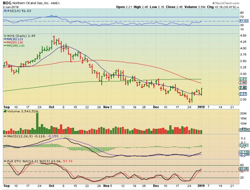Click the 'Volume 3.5M' header value

pos(195,7)
